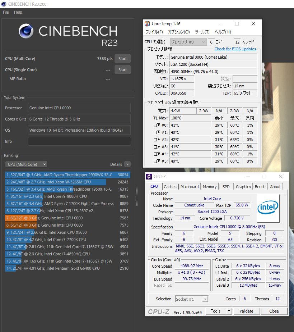The height and width of the screenshot is (332, 294).
Task: Select ranking row Intel Xeon CPU X5650
Action: tap(67, 232)
